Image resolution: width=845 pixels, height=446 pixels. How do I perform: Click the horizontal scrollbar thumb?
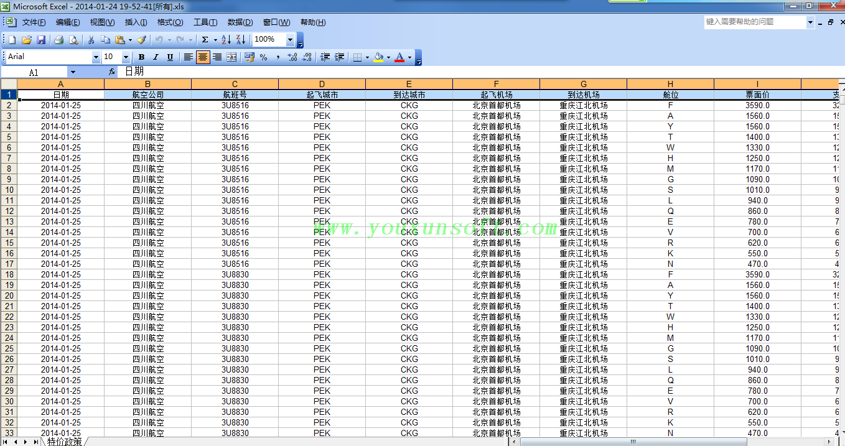click(633, 442)
